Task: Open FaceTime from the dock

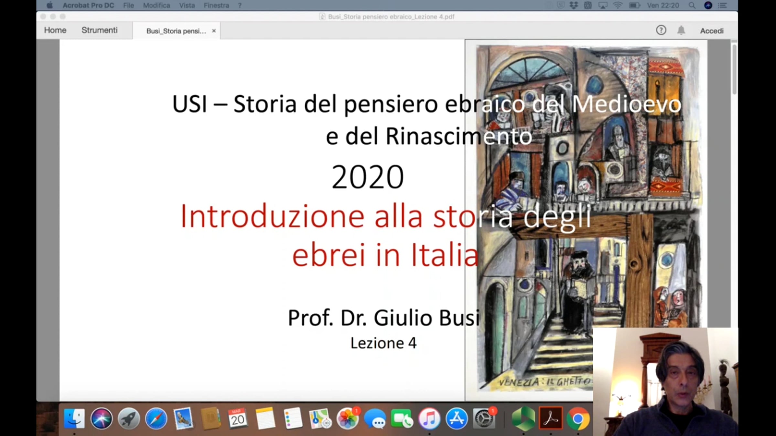Action: [x=402, y=419]
